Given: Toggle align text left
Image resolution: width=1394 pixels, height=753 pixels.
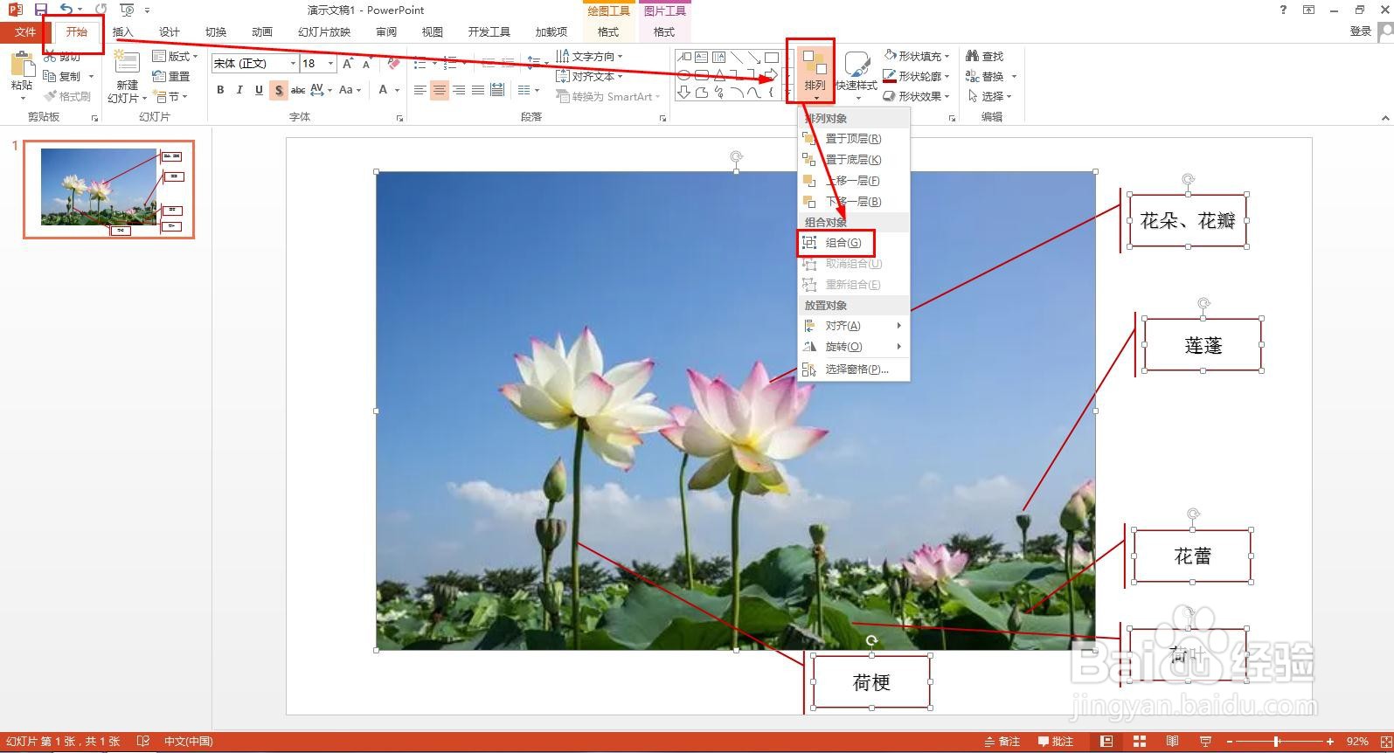Looking at the screenshot, I should pos(420,90).
